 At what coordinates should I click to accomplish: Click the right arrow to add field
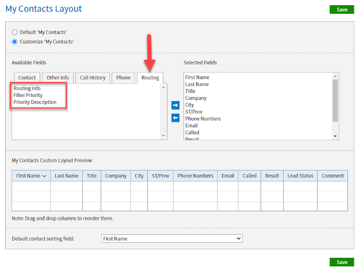175,105
